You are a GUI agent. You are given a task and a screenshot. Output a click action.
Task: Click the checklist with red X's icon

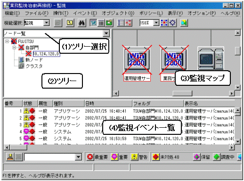(x=128, y=23)
